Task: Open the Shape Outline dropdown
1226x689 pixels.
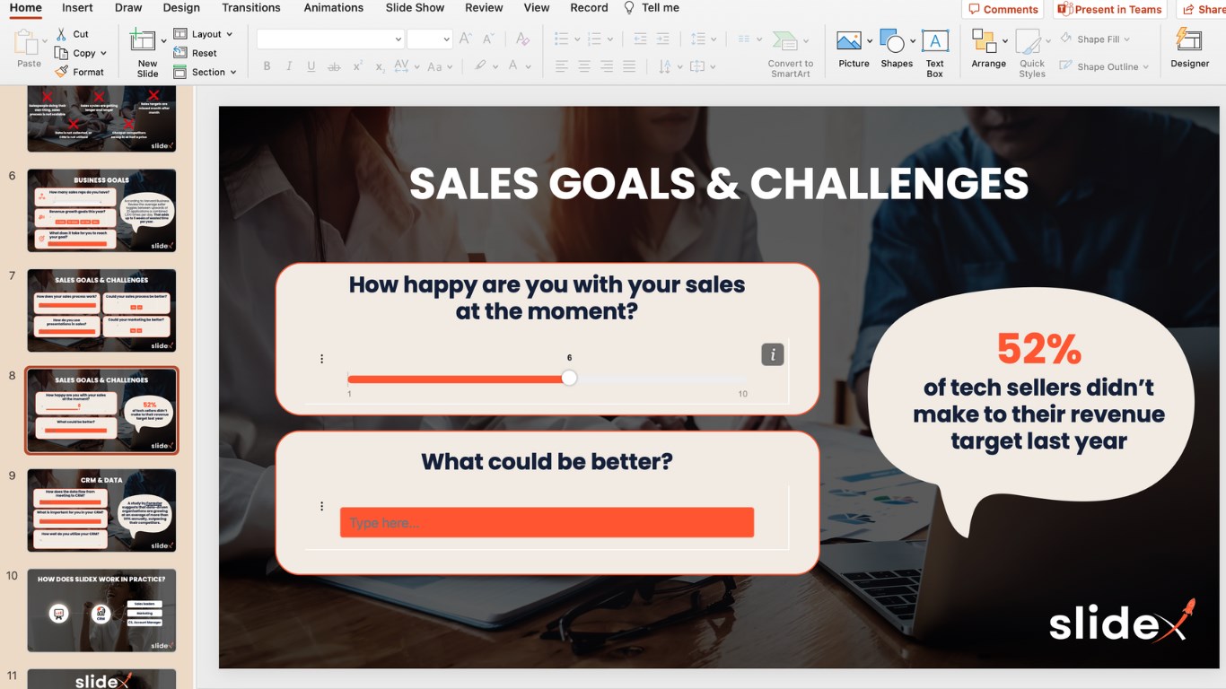Action: [x=1104, y=66]
